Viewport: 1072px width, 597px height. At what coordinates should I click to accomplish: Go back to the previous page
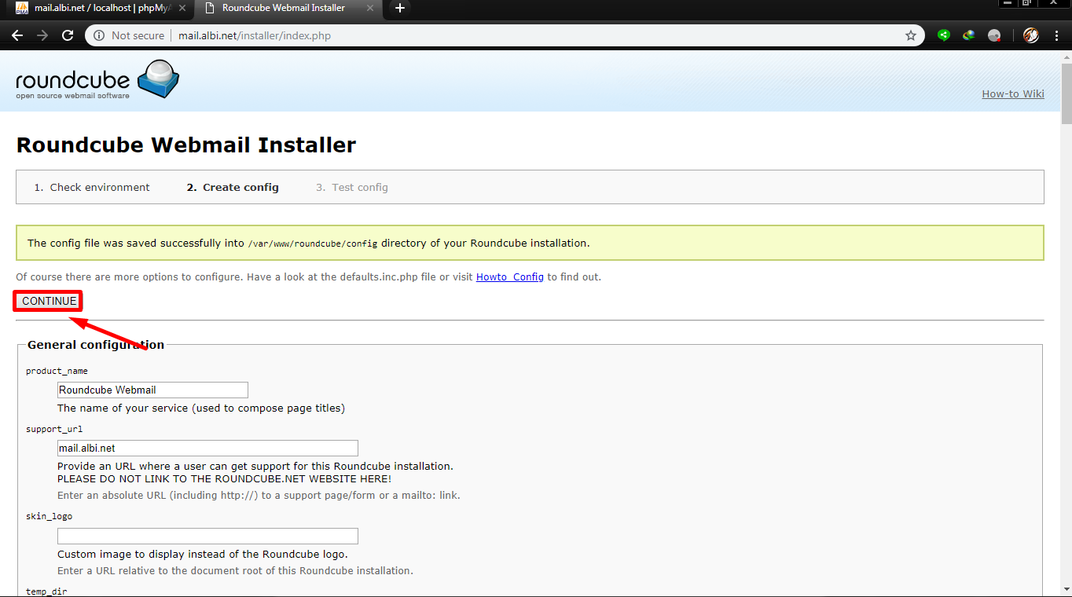tap(17, 35)
